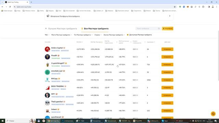Open the green shield extension icon
219x123 pixels.
click(x=180, y=7)
